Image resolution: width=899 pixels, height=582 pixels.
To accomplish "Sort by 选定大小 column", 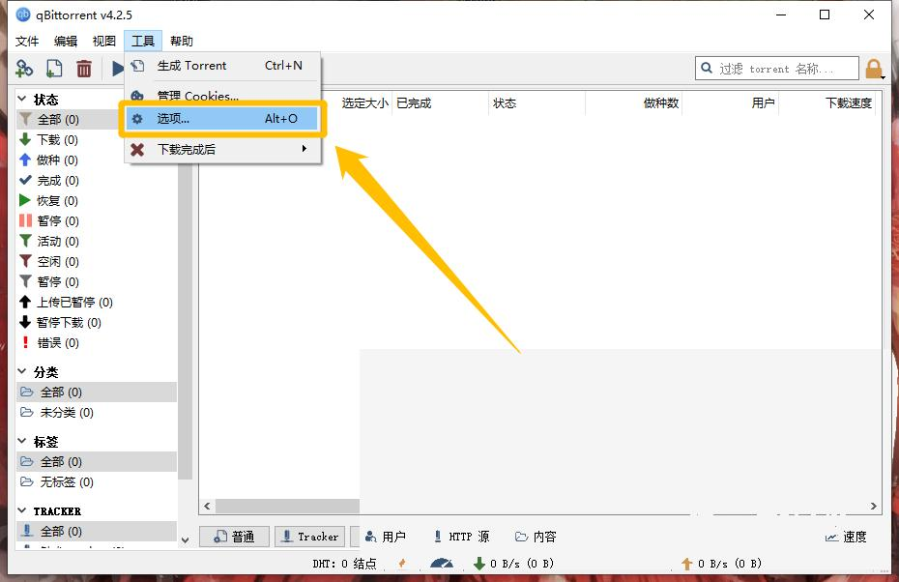I will (x=365, y=103).
